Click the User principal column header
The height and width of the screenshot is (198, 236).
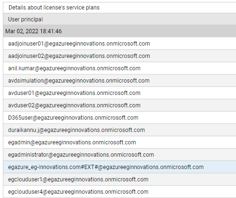(x=25, y=19)
